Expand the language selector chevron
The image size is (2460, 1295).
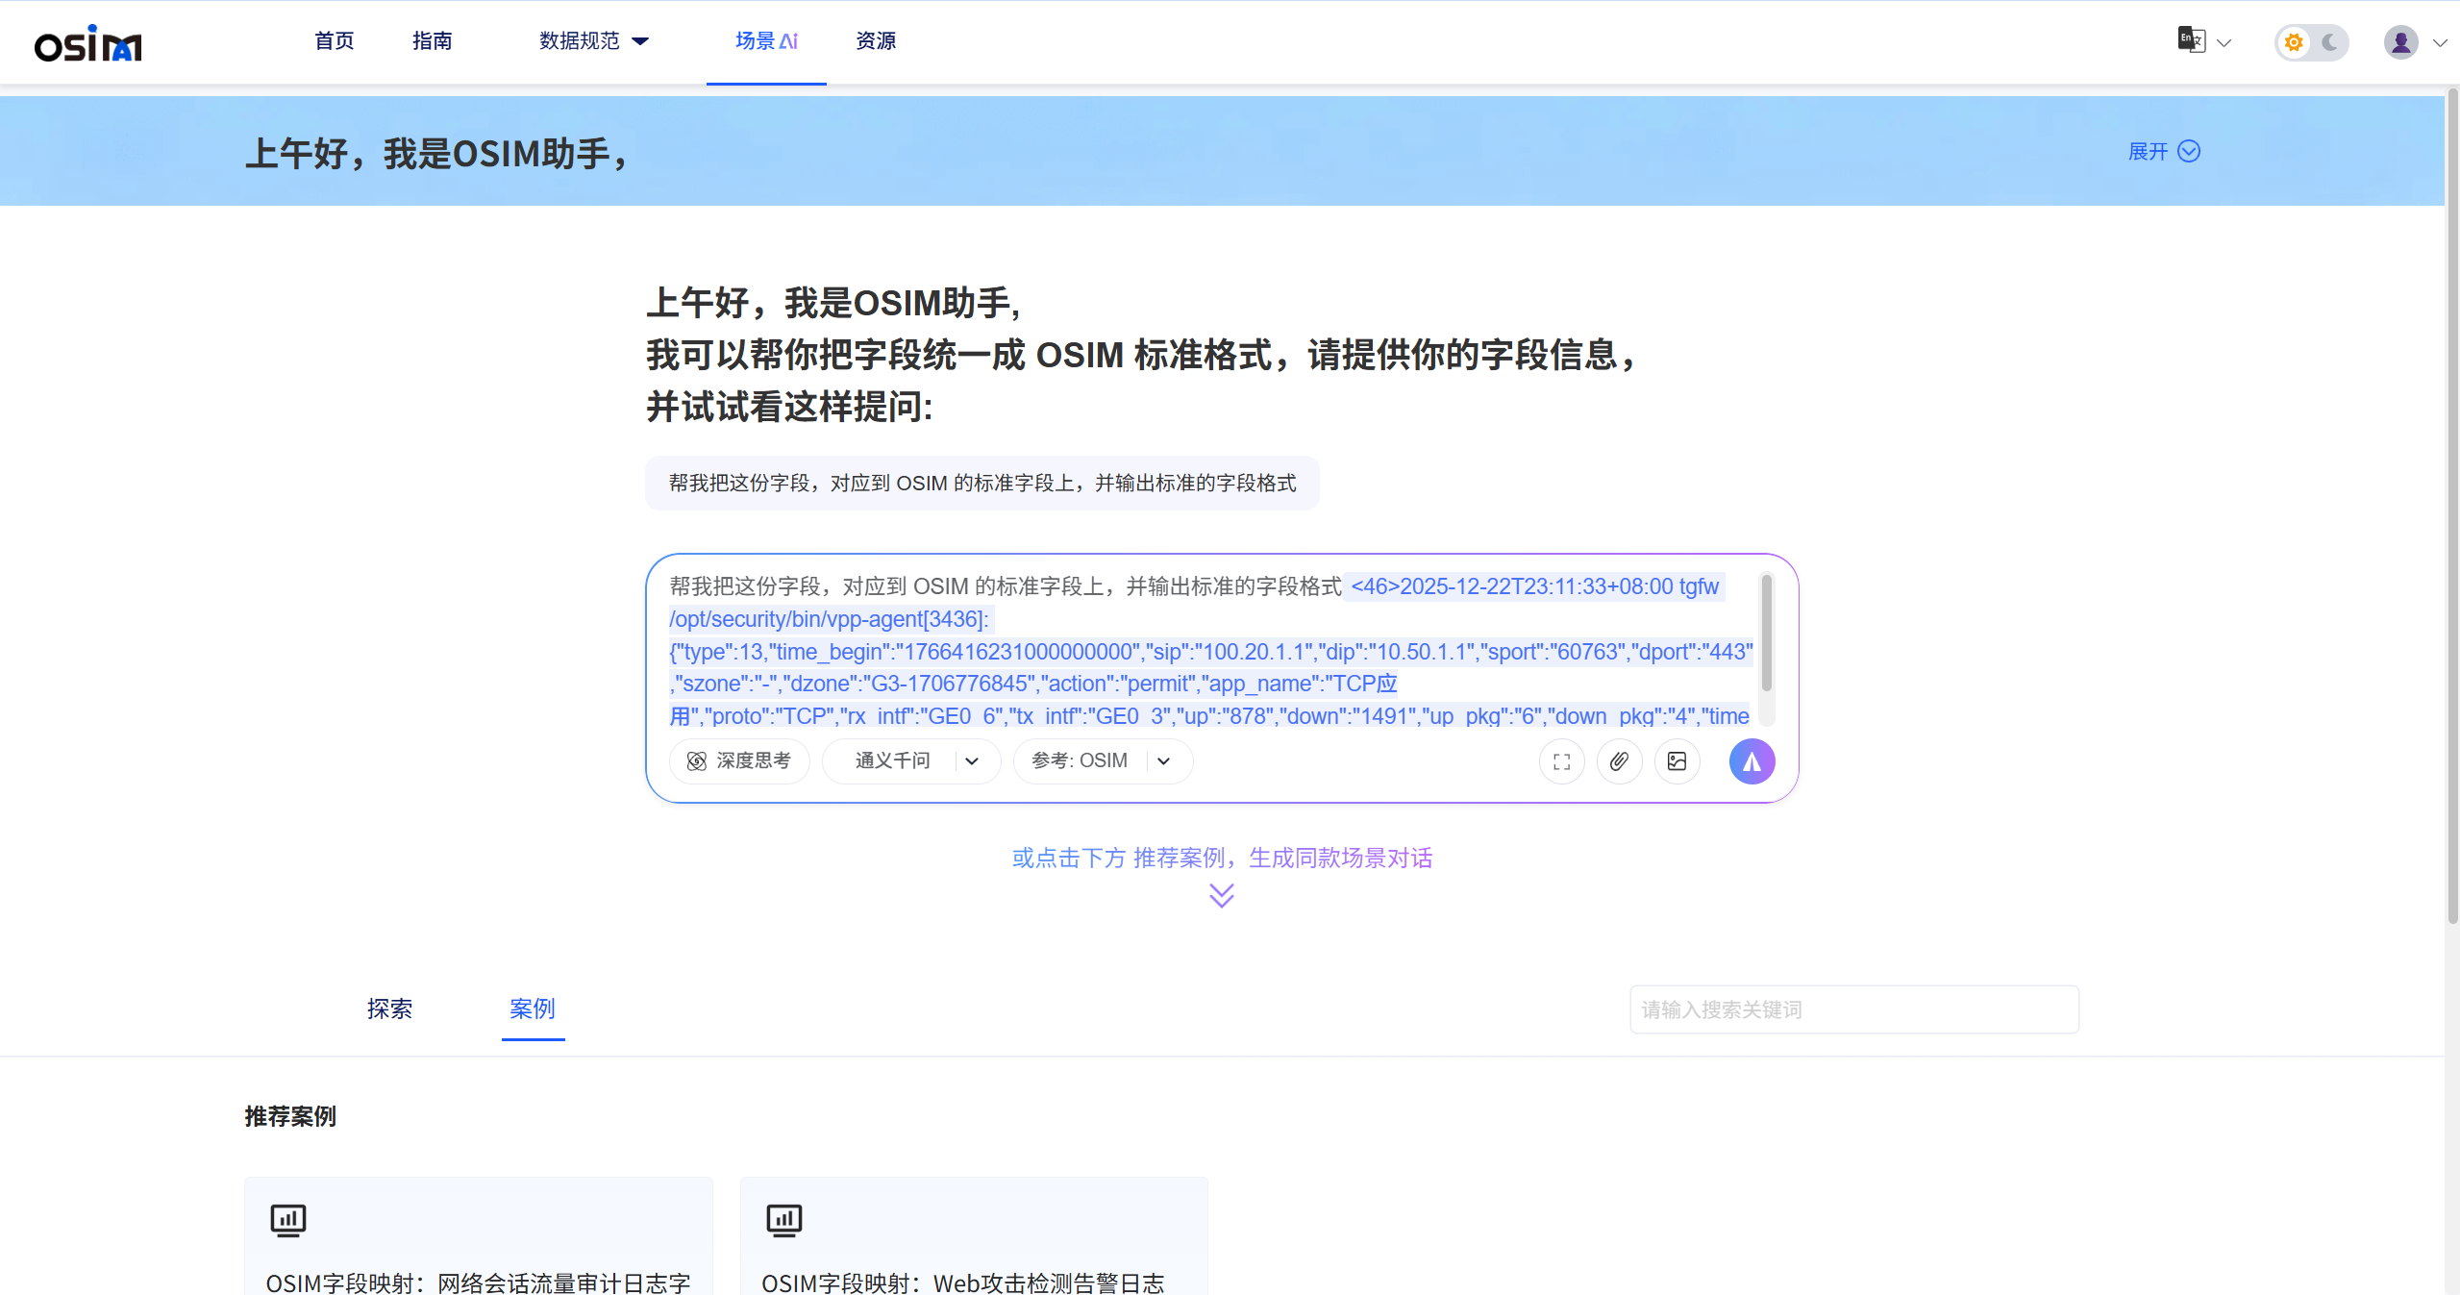pos(2224,43)
